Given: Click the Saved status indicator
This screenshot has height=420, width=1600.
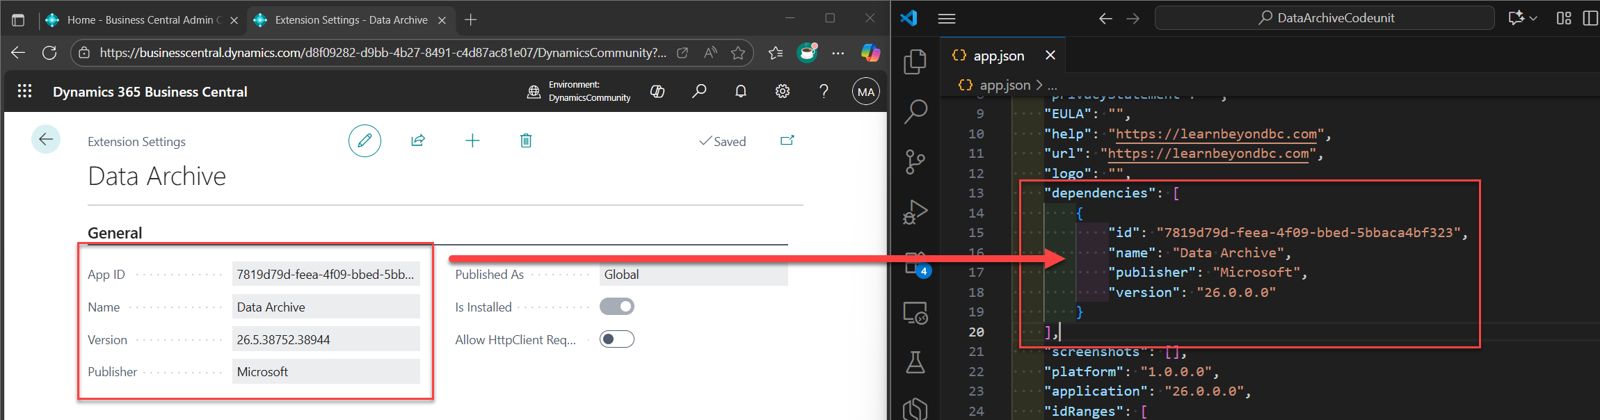Looking at the screenshot, I should click(x=722, y=141).
